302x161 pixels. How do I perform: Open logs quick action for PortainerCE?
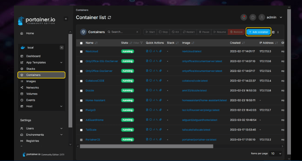tap(147, 139)
